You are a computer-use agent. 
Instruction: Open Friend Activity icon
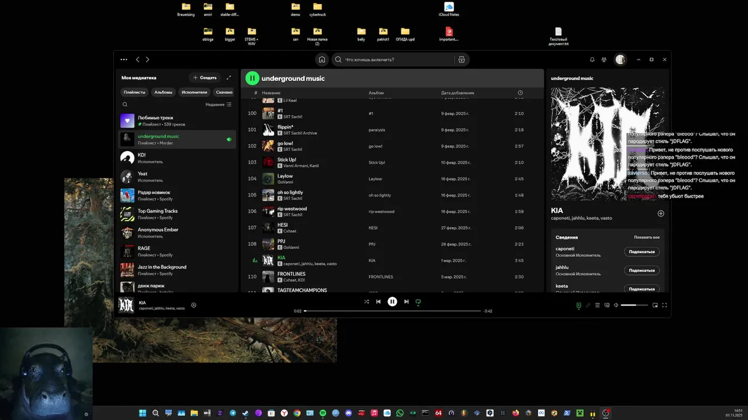click(x=604, y=60)
